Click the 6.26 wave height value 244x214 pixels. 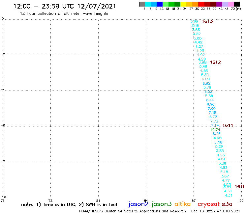point(217,134)
